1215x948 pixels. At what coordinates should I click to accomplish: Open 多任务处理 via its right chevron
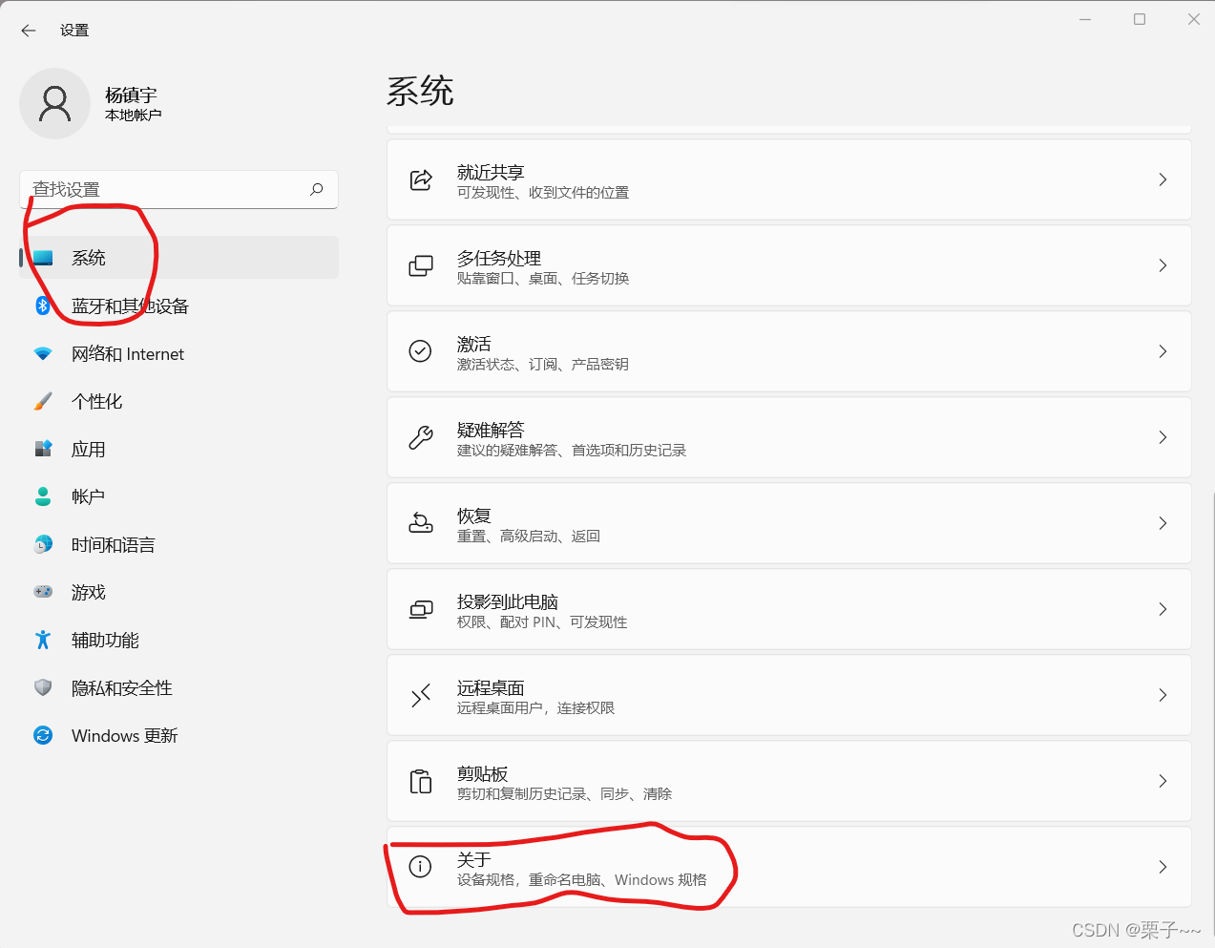click(x=1163, y=265)
